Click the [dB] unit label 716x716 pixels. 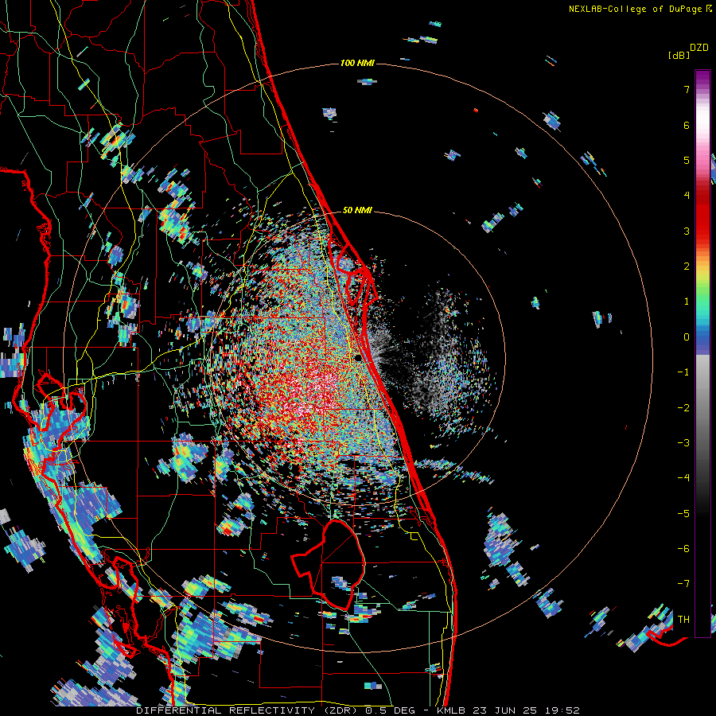point(678,55)
